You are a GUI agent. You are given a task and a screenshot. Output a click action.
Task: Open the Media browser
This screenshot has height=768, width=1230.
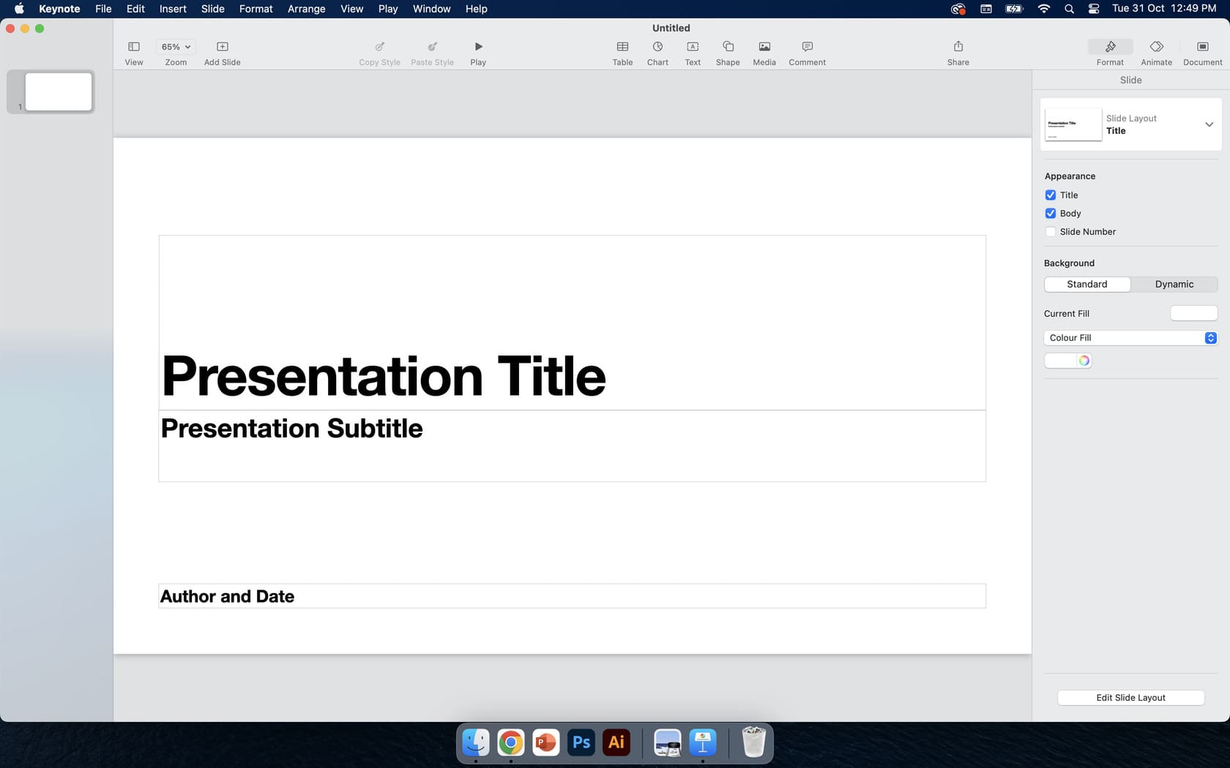pos(764,51)
